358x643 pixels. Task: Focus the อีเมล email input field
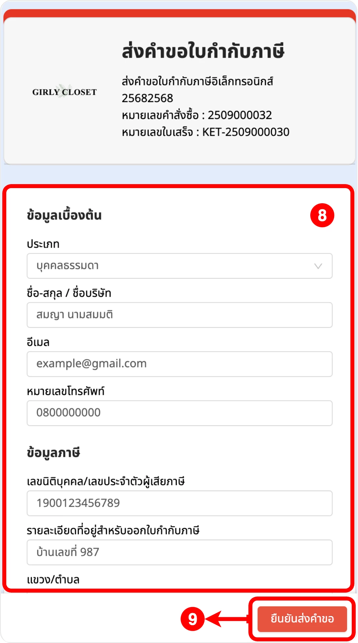pyautogui.click(x=179, y=364)
